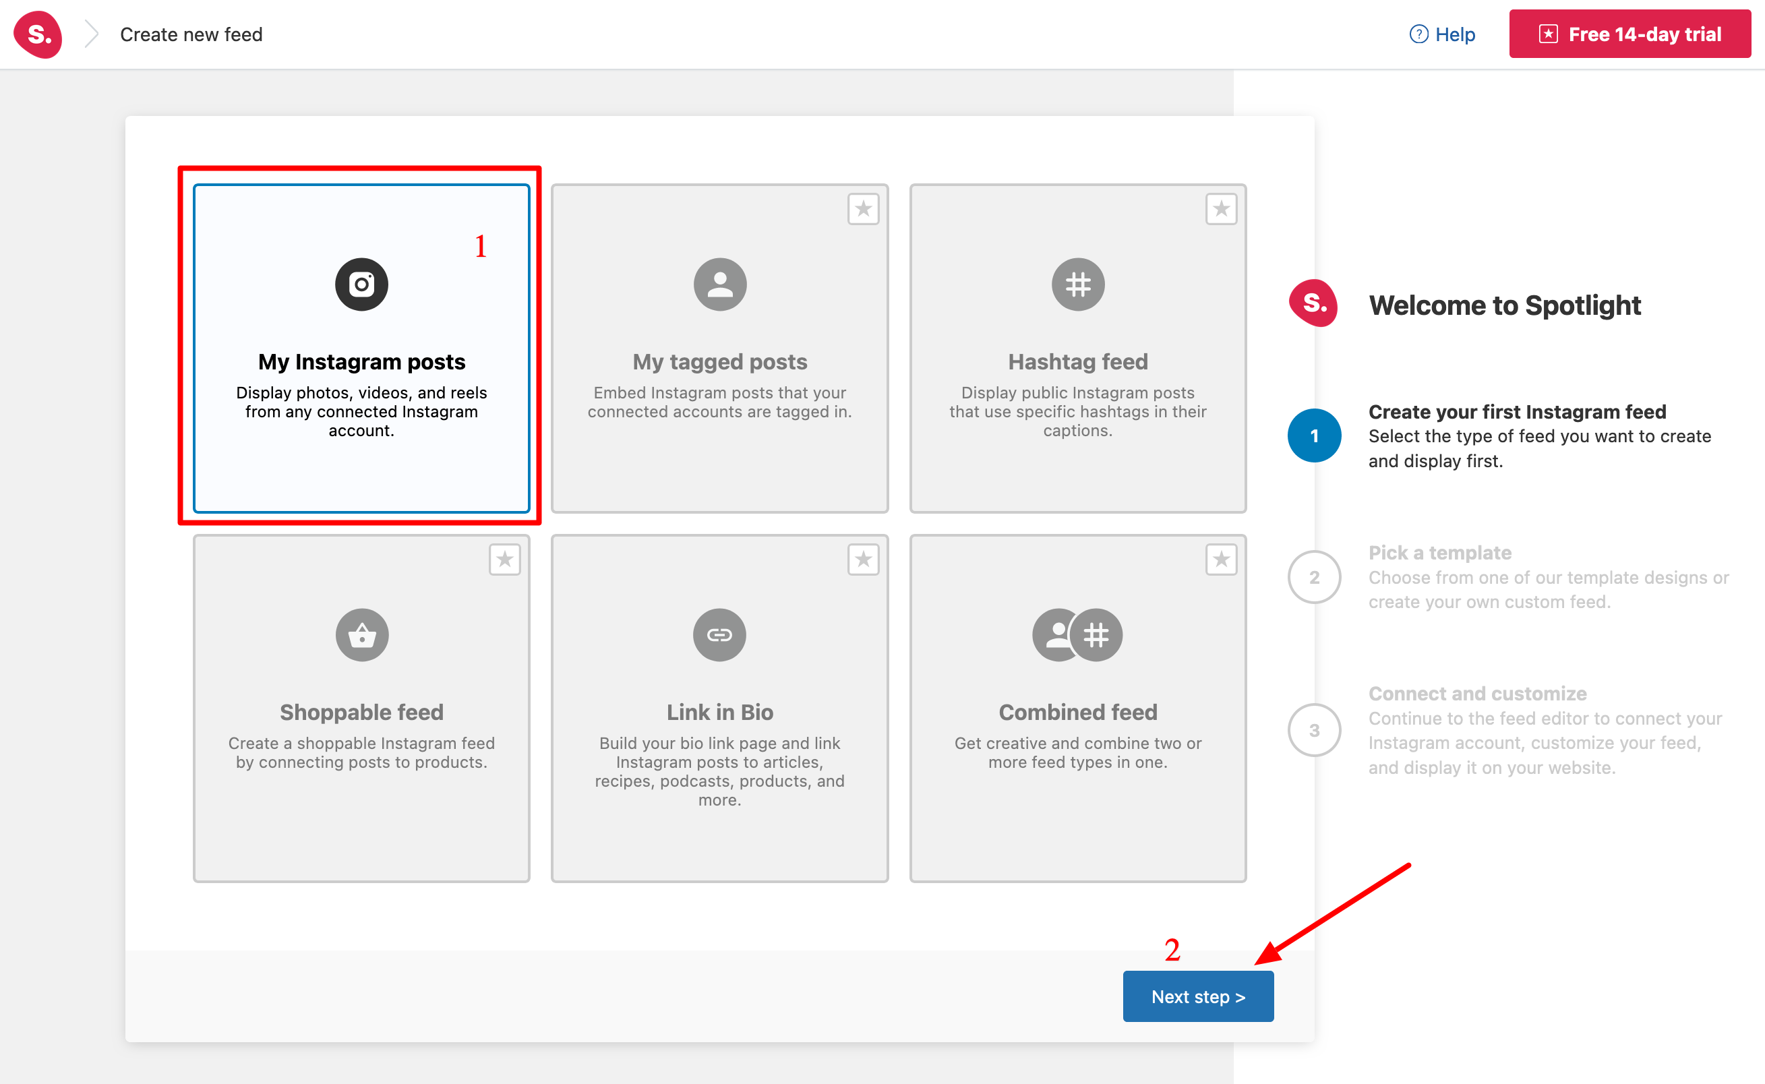Click the breadcrumb chevron beside Create new feed
The width and height of the screenshot is (1765, 1084).
coord(91,34)
